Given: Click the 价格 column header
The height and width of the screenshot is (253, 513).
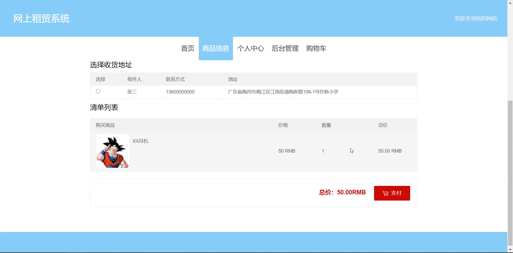Looking at the screenshot, I should tap(283, 125).
